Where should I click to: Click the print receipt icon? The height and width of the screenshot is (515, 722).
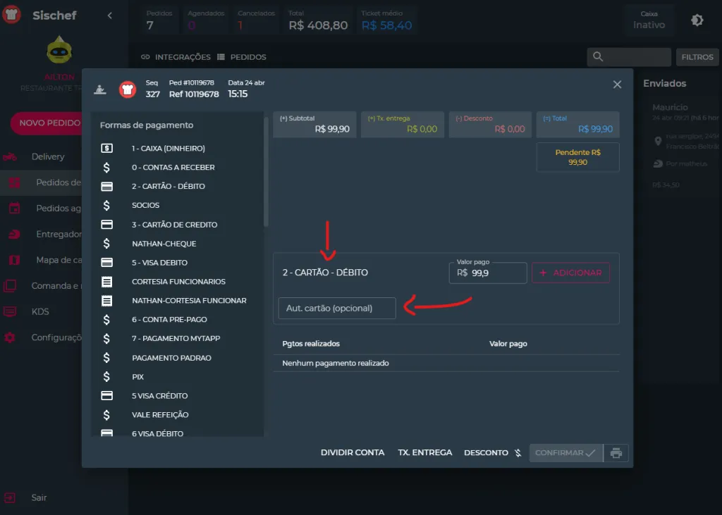pos(616,453)
